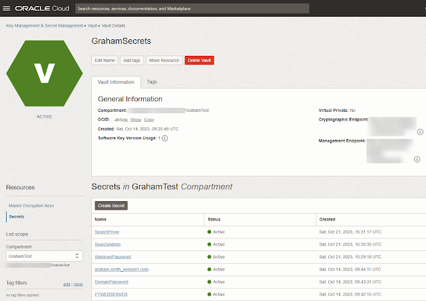Click the Create Secret button
This screenshot has height=301, width=426.
111,206
